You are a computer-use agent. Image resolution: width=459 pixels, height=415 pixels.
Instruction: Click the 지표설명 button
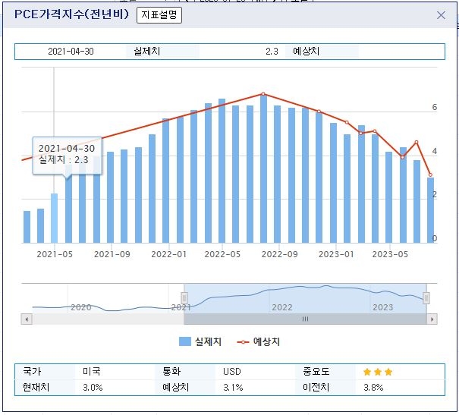pyautogui.click(x=159, y=15)
